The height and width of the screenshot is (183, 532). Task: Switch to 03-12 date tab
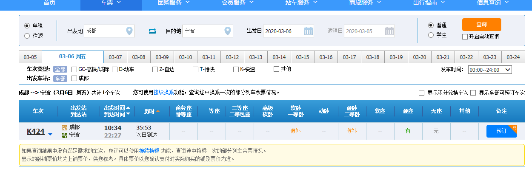pyautogui.click(x=232, y=57)
